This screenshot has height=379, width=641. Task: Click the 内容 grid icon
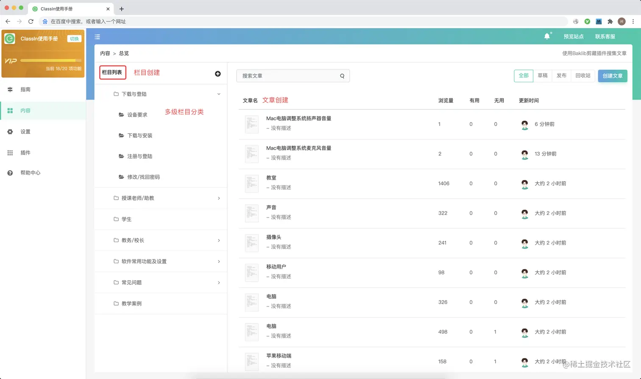click(x=10, y=111)
